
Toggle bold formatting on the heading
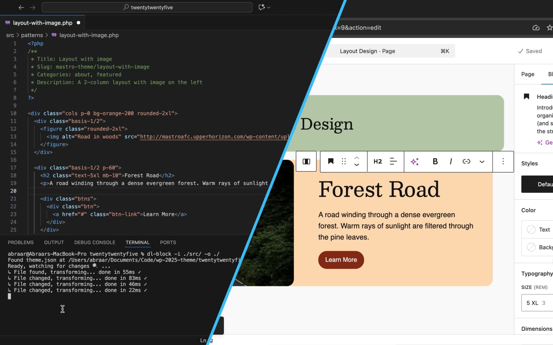[x=435, y=161]
